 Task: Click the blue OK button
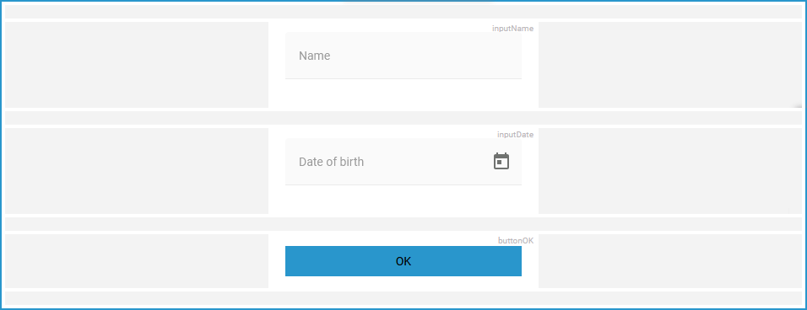(x=403, y=261)
